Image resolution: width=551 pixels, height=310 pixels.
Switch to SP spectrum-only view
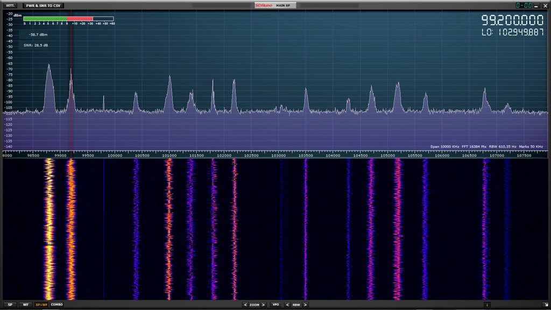click(10, 305)
